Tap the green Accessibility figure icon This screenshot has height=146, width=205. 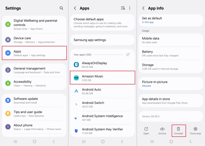tap(8, 83)
